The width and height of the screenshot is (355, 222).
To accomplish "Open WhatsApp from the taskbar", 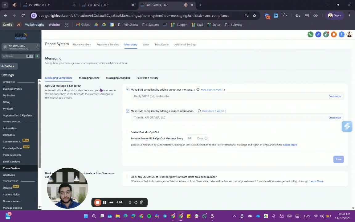I will (x=204, y=216).
